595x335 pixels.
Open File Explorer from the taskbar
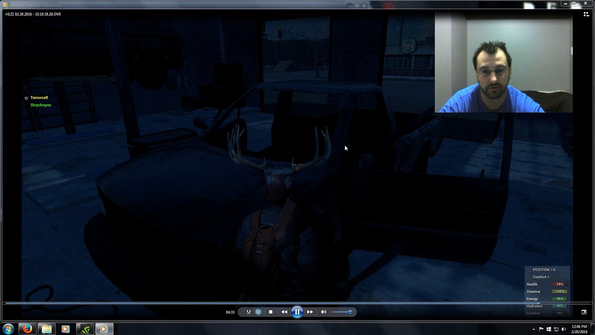[x=46, y=329]
